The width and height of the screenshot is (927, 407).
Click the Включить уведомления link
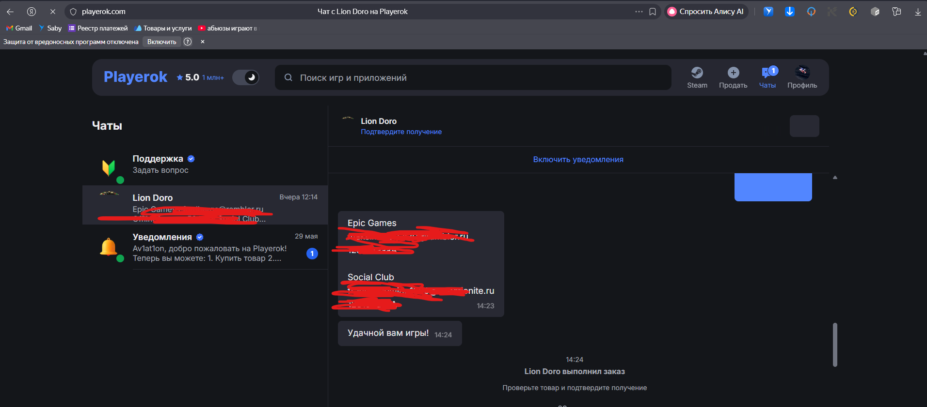pos(578,160)
